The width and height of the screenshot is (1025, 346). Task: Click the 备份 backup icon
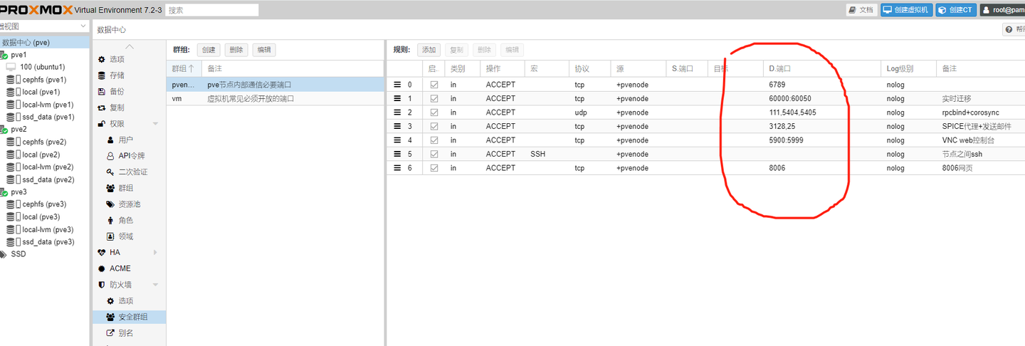102,92
